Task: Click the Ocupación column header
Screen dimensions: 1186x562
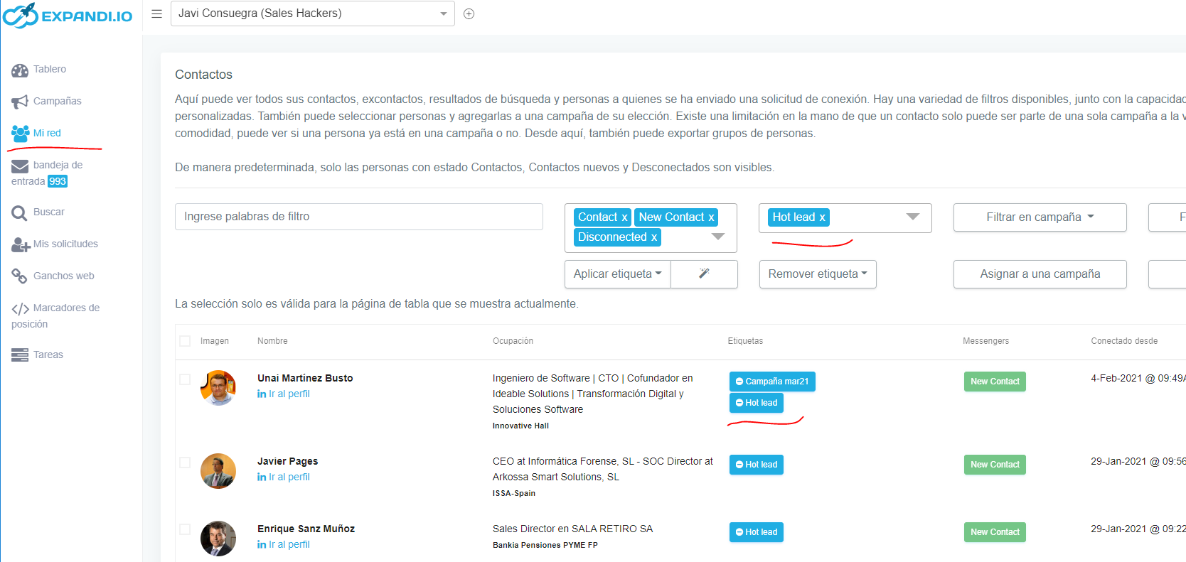Action: [x=513, y=341]
